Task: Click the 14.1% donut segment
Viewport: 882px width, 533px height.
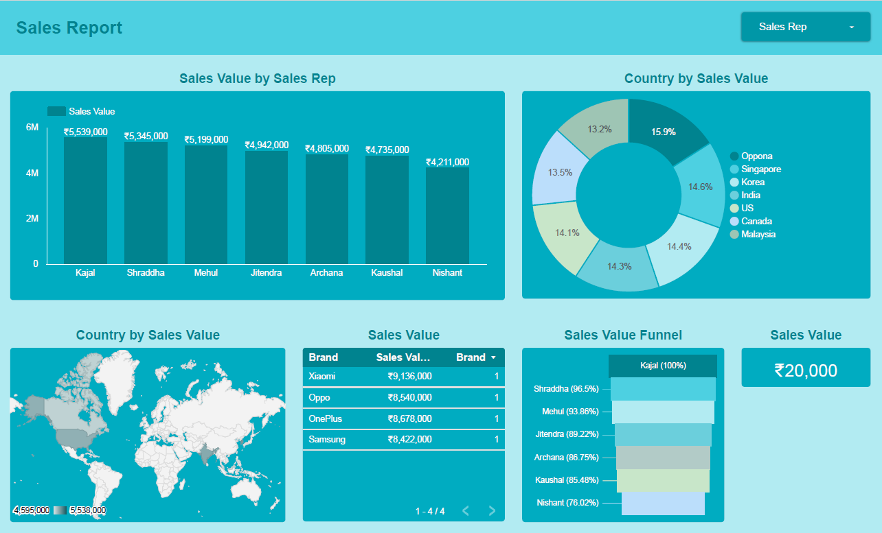Action: pyautogui.click(x=566, y=233)
